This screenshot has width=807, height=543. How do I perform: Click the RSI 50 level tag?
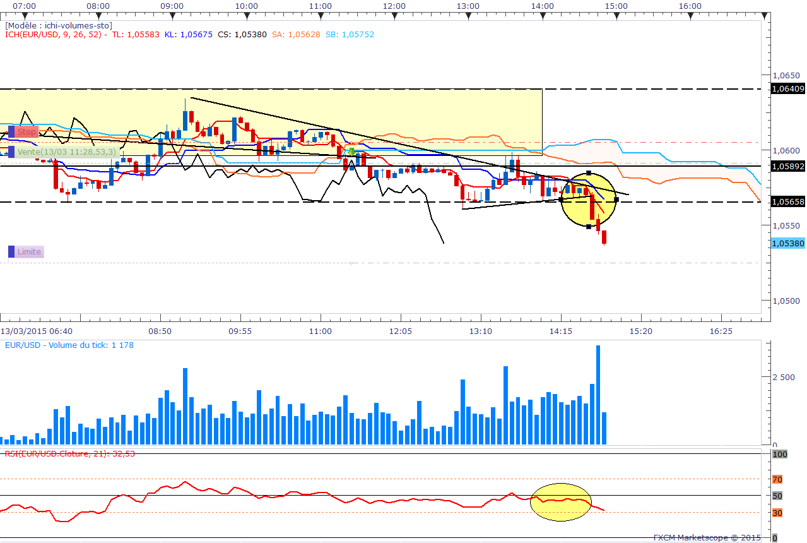coord(777,496)
